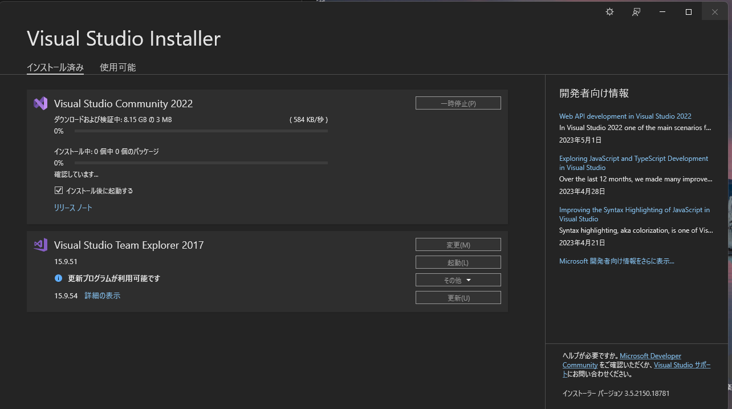Uncheck インストール後に起動する checkbox

pyautogui.click(x=59, y=190)
